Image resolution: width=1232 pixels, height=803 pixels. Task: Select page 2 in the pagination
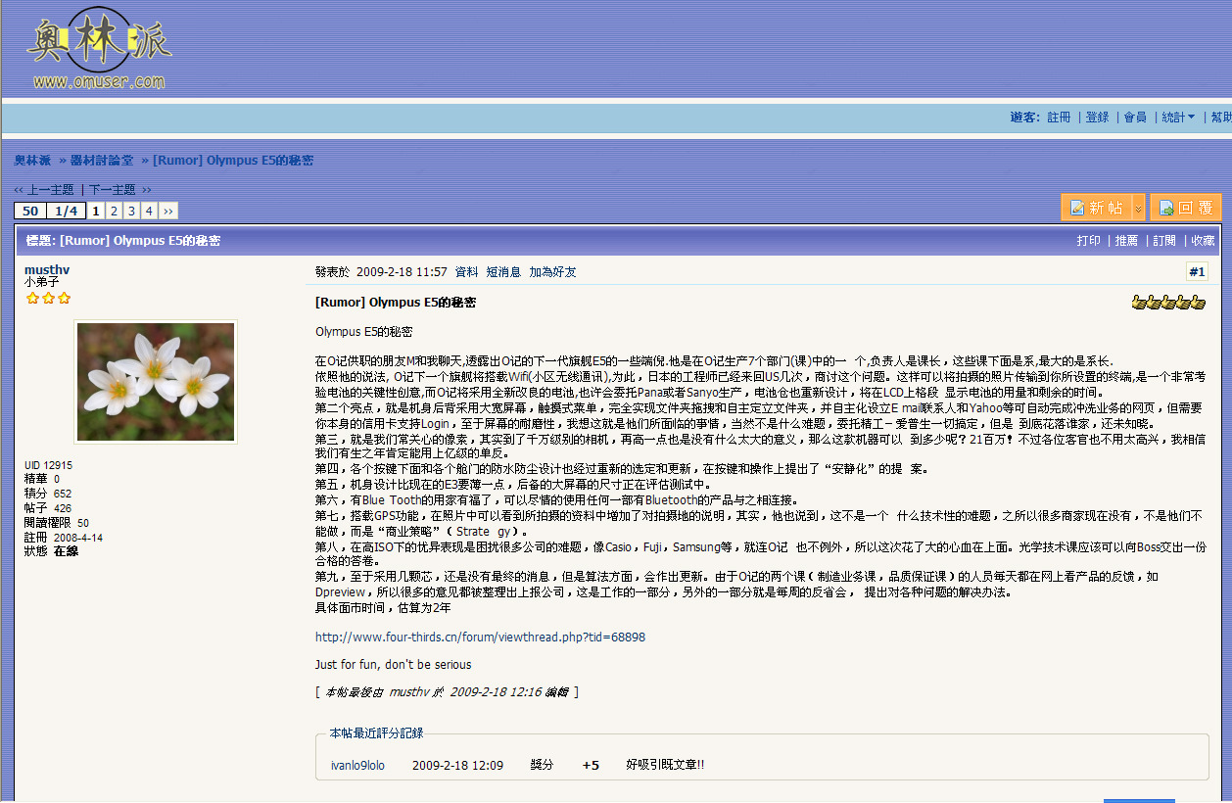pyautogui.click(x=114, y=211)
